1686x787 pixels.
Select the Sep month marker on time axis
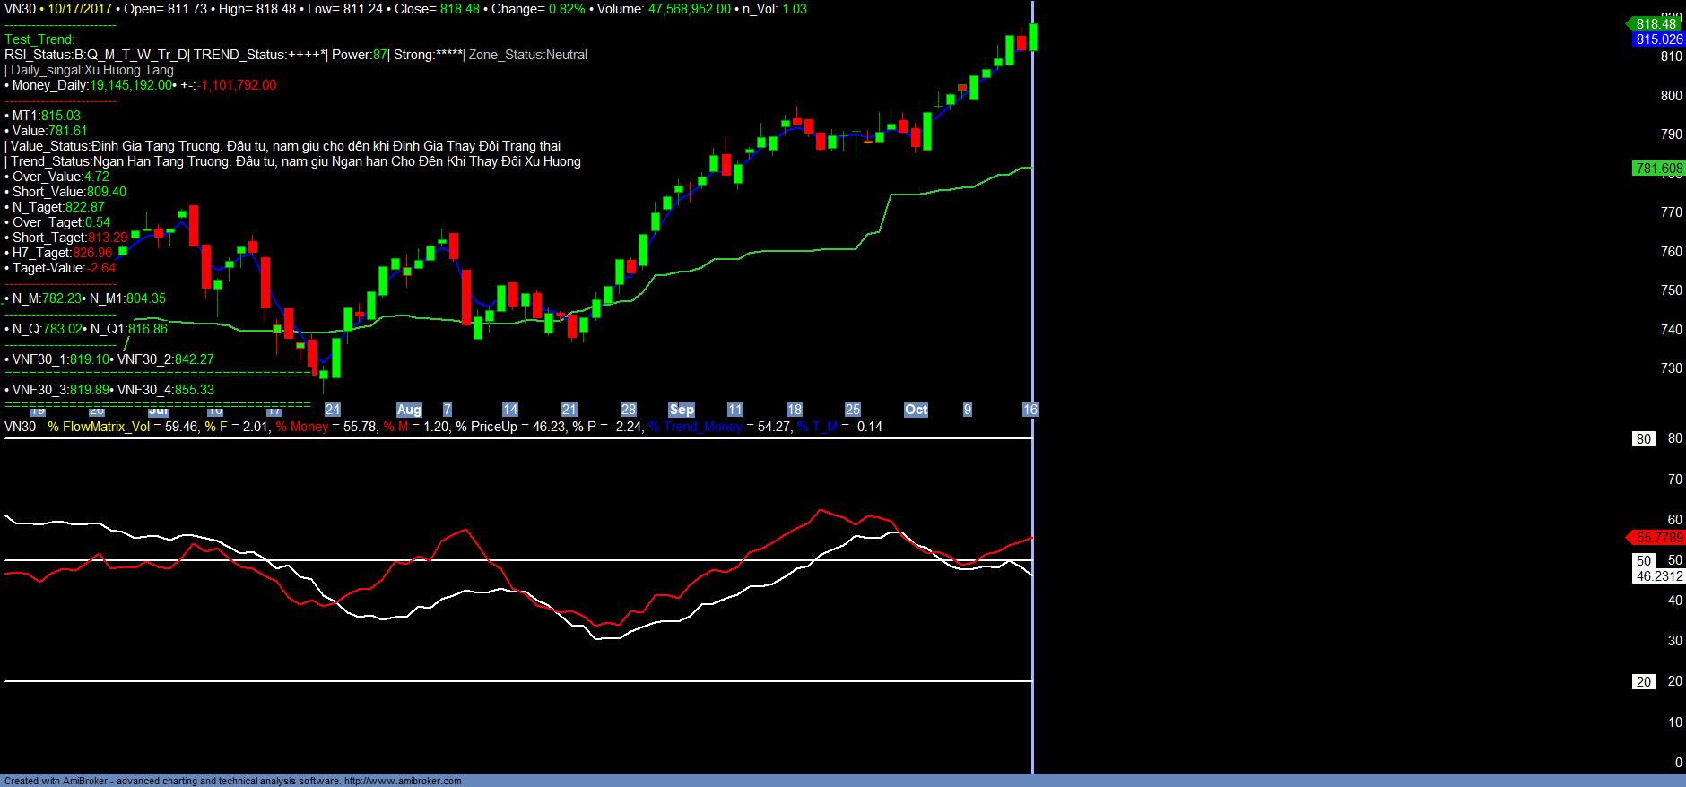tap(682, 410)
